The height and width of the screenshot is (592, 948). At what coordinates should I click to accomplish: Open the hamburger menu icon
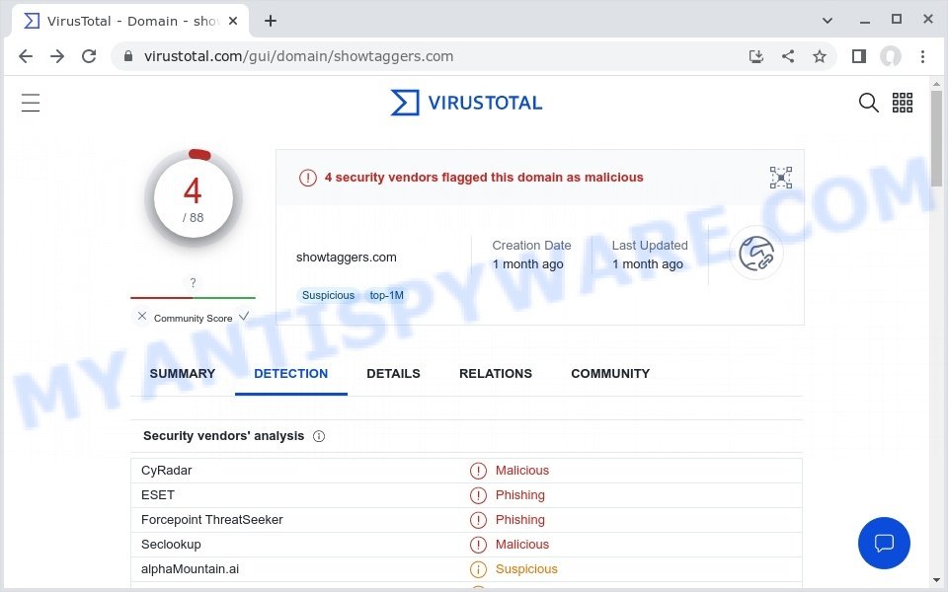point(31,103)
